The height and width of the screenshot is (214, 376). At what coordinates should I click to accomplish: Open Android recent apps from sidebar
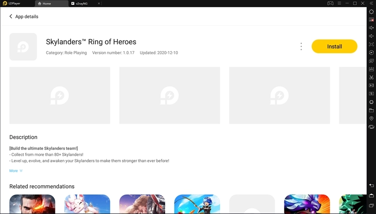coord(371,206)
